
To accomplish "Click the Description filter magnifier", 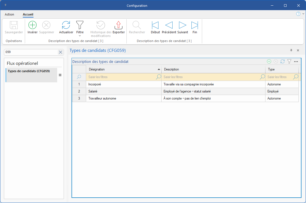I will point(262,77).
